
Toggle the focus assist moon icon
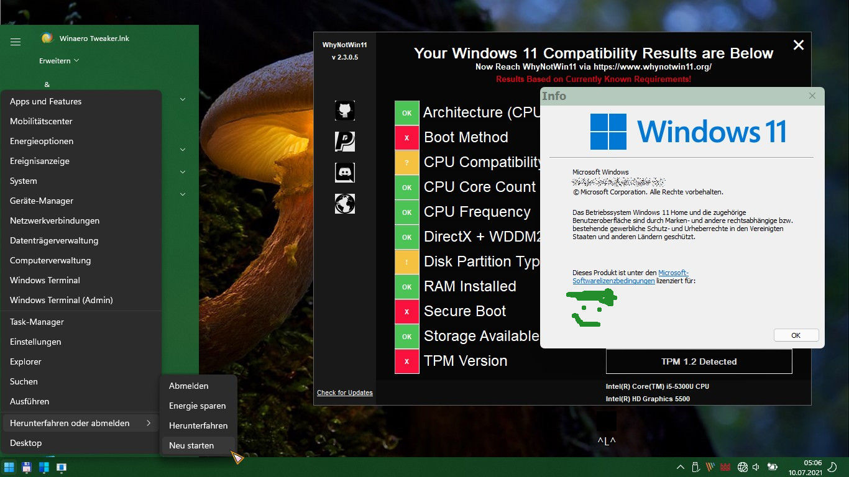[832, 467]
